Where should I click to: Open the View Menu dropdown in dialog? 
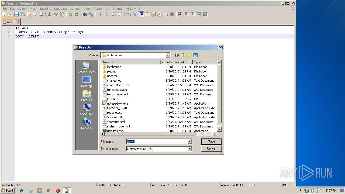coord(196,55)
